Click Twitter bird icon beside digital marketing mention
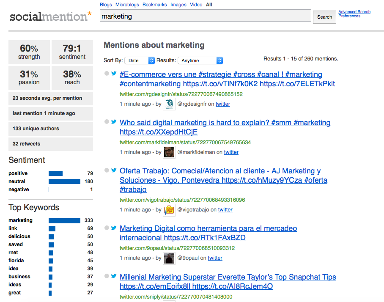Screen dimensions: 384x302 tap(114, 121)
